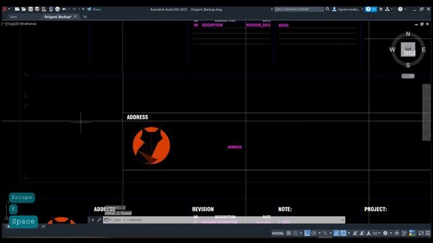This screenshot has height=243, width=433.
Task: Click the annotation auto-scale icon
Action: pos(362,234)
